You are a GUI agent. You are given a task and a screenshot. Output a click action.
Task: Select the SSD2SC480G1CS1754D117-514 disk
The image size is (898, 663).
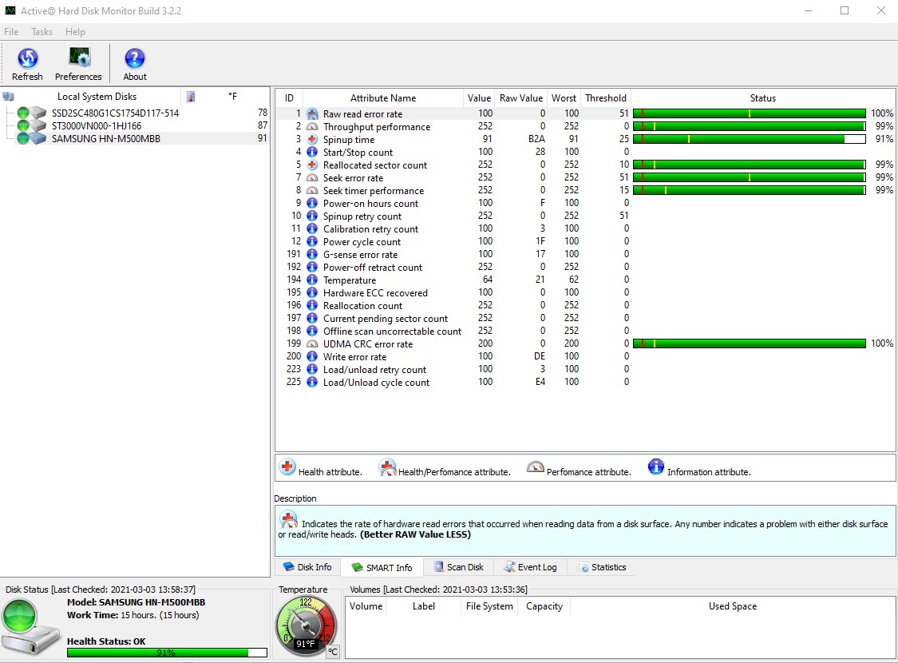coord(115,113)
